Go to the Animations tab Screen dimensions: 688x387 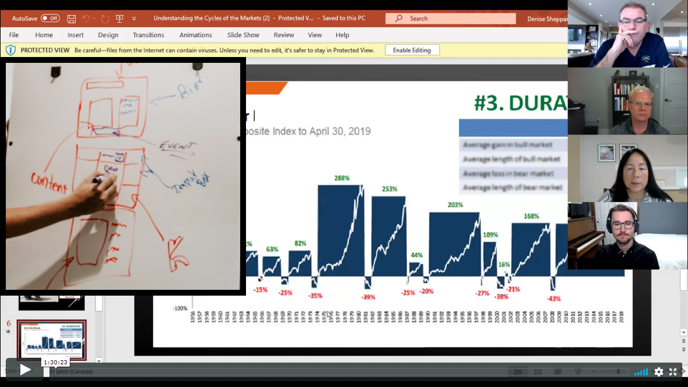coord(195,35)
